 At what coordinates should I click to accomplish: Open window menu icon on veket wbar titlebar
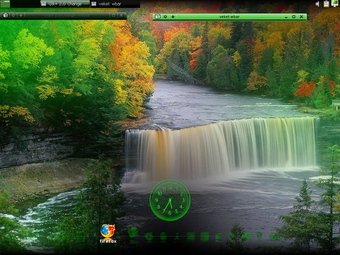pyautogui.click(x=157, y=16)
